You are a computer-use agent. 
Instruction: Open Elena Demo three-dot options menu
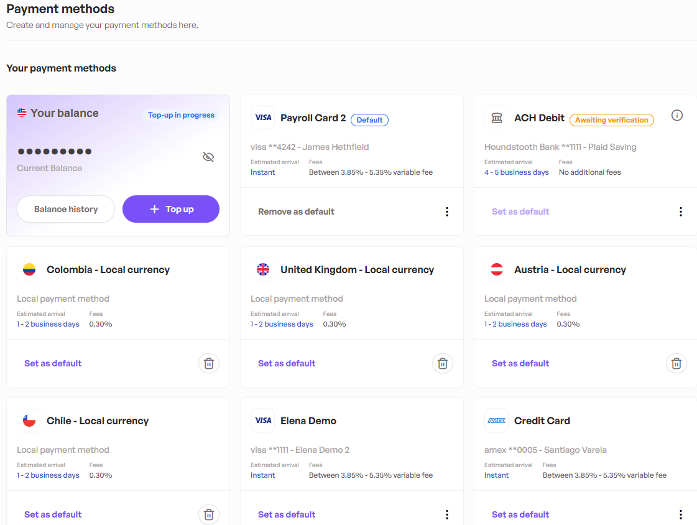coord(446,514)
